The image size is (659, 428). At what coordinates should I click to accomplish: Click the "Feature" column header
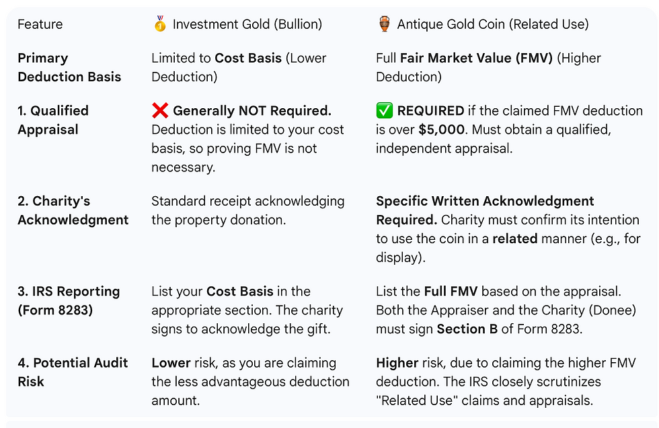coord(40,25)
